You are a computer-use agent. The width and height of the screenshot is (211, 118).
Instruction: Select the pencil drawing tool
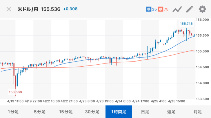189,9
